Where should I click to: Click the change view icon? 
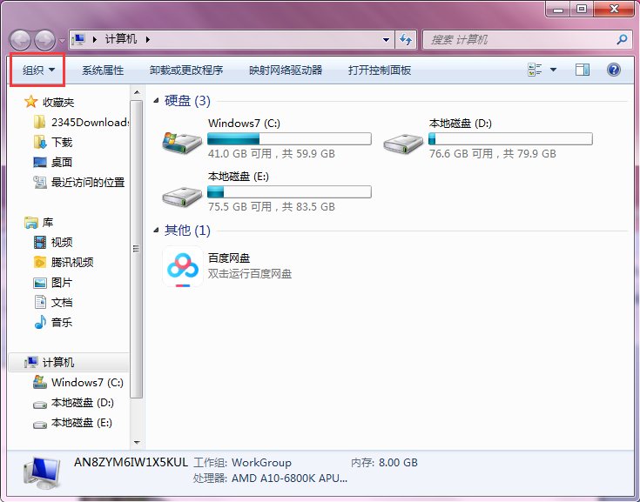click(535, 70)
